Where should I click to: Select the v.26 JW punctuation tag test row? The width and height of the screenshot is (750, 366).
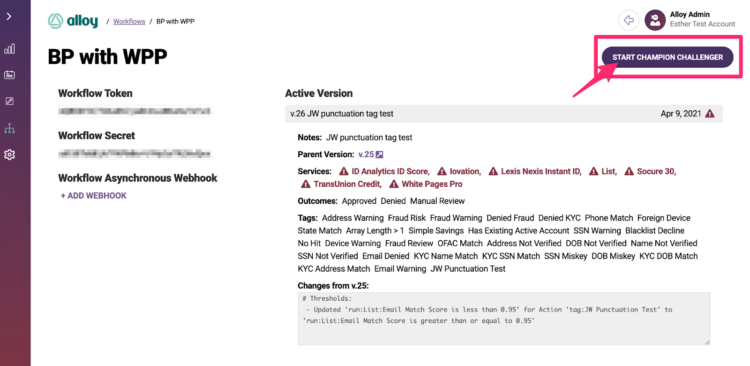click(504, 114)
